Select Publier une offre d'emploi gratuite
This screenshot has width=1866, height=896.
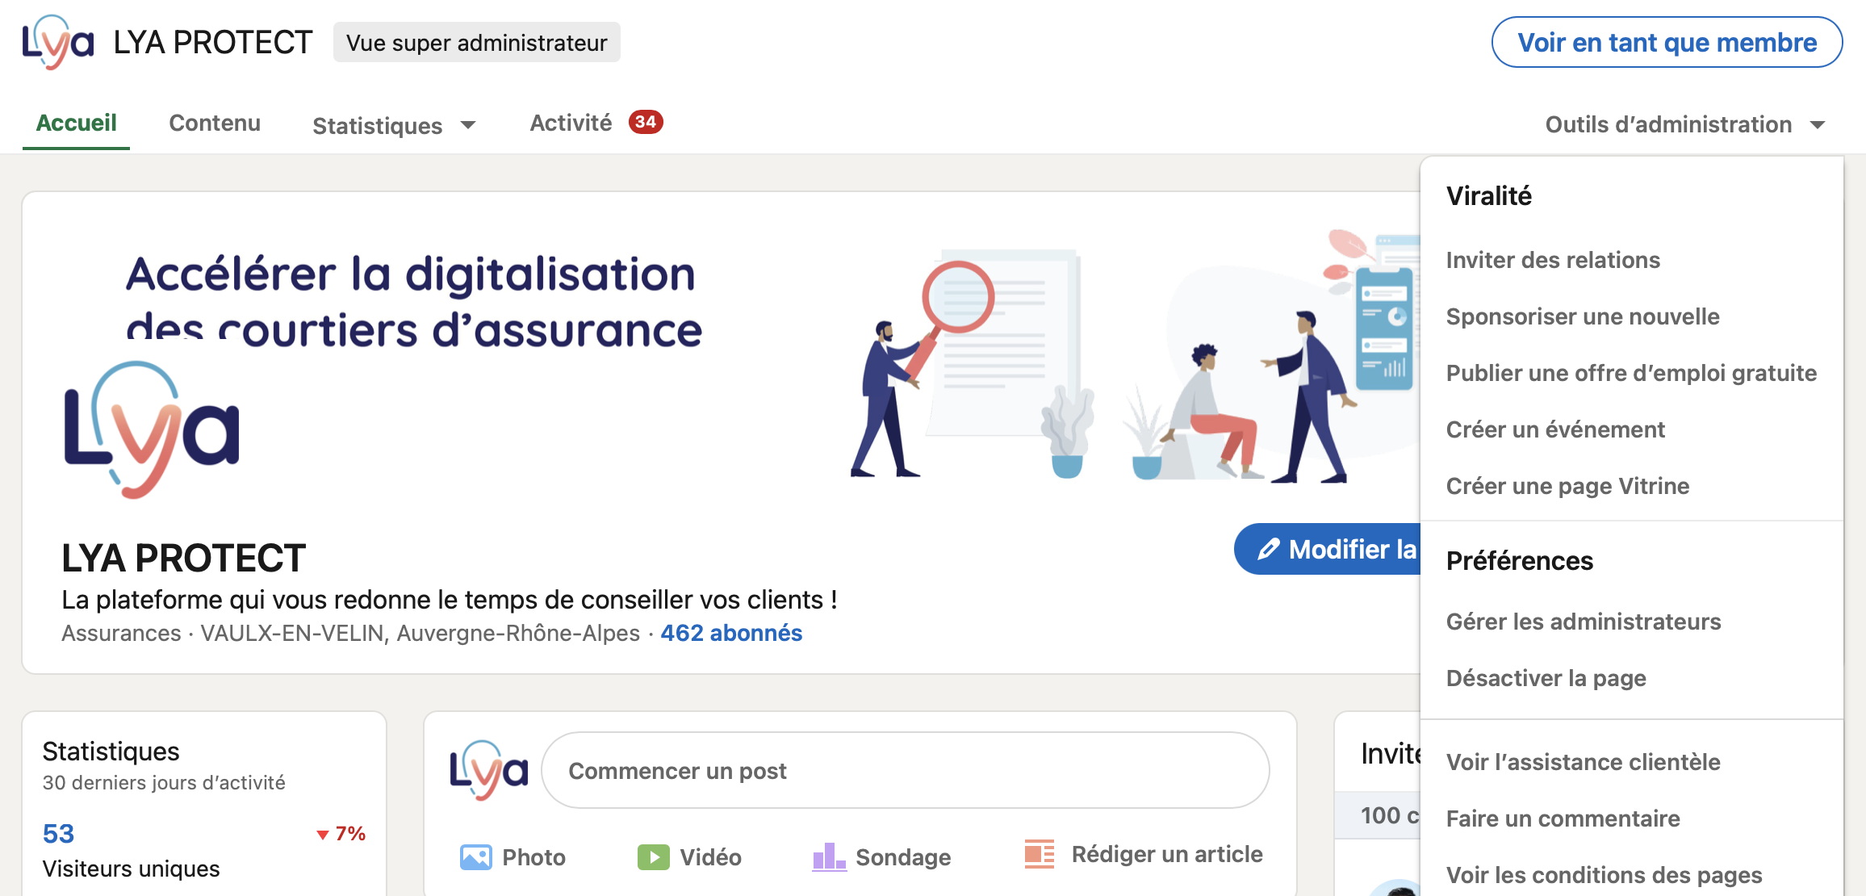1631,373
